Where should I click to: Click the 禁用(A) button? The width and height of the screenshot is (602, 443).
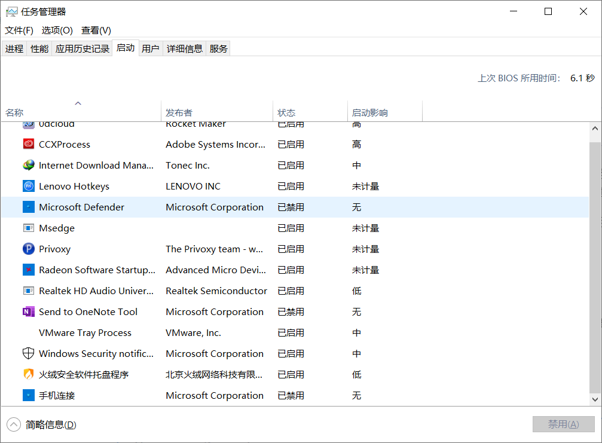(563, 424)
